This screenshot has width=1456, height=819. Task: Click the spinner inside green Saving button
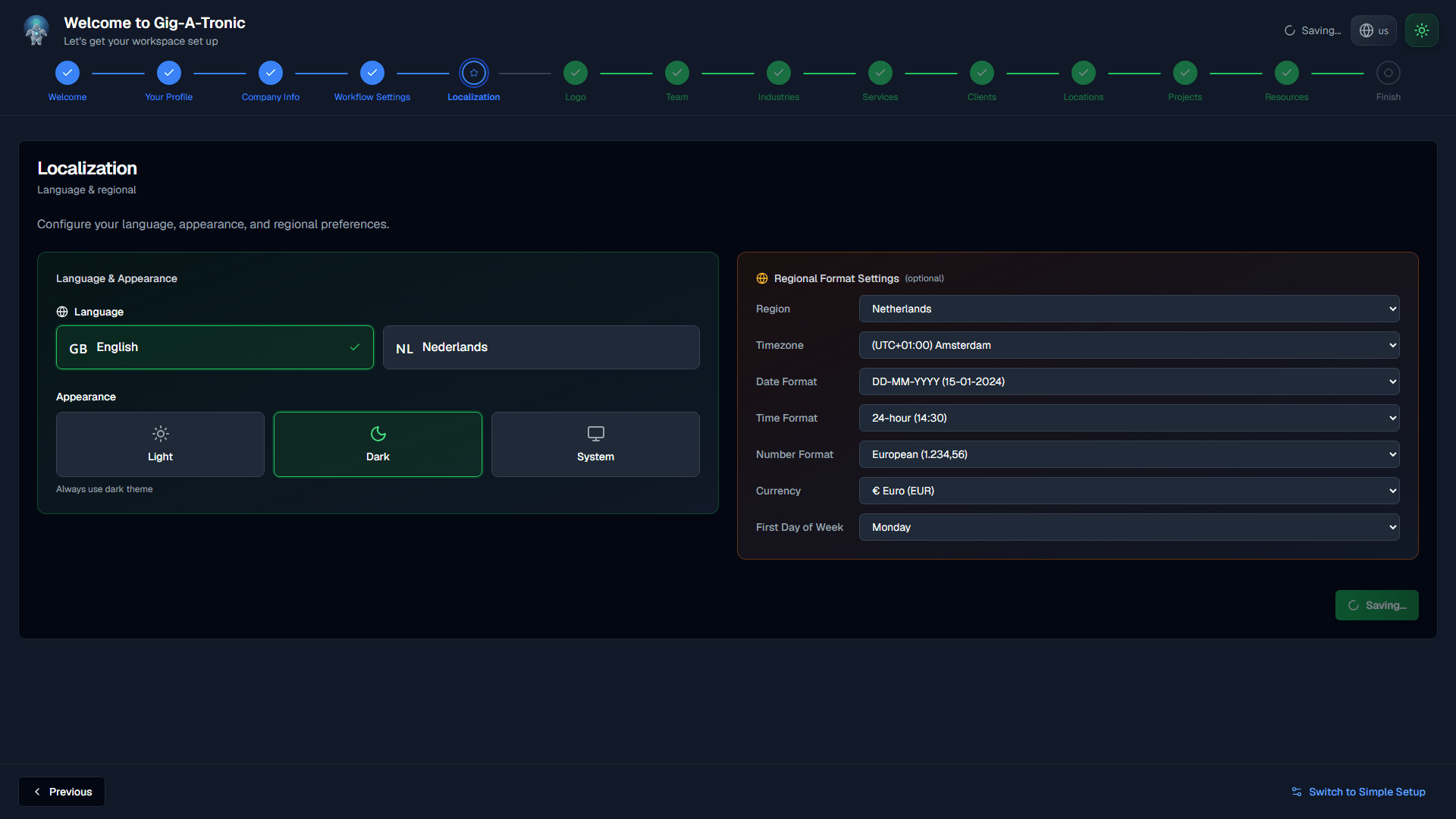click(1354, 605)
